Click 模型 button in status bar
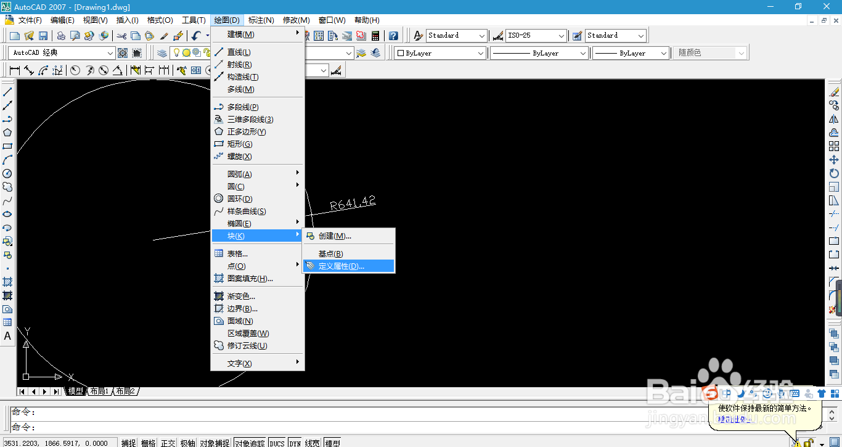This screenshot has height=447, width=842. 333,443
